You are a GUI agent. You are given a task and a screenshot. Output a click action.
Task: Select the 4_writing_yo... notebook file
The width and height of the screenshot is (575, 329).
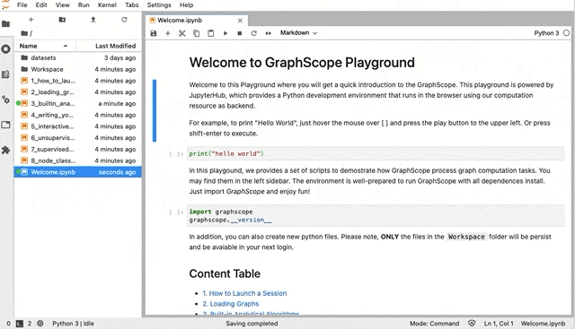(78, 115)
